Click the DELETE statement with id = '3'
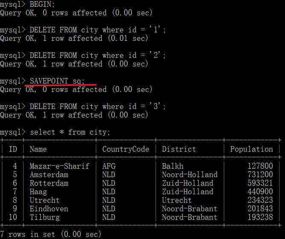 click(x=97, y=107)
